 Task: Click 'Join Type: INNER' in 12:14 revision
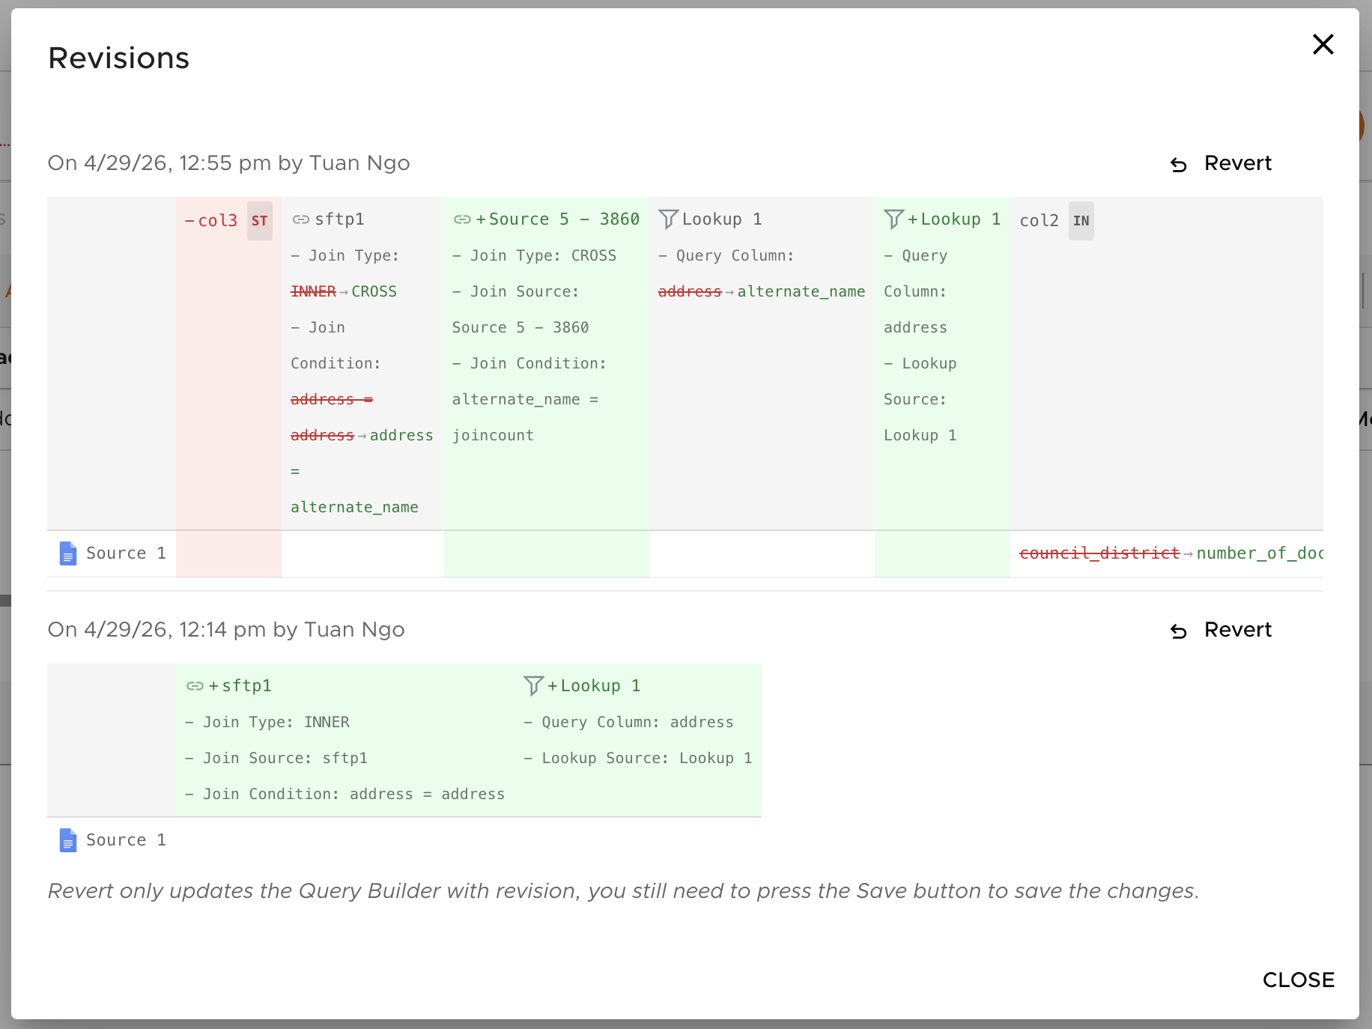pyautogui.click(x=267, y=722)
